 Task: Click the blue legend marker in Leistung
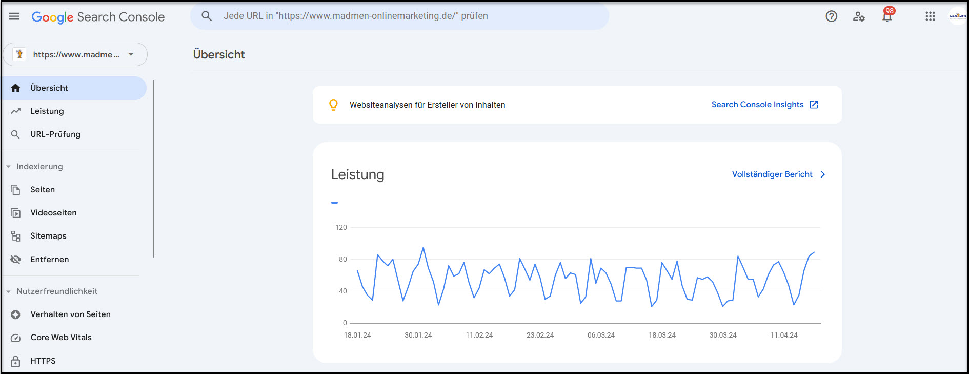click(x=334, y=203)
